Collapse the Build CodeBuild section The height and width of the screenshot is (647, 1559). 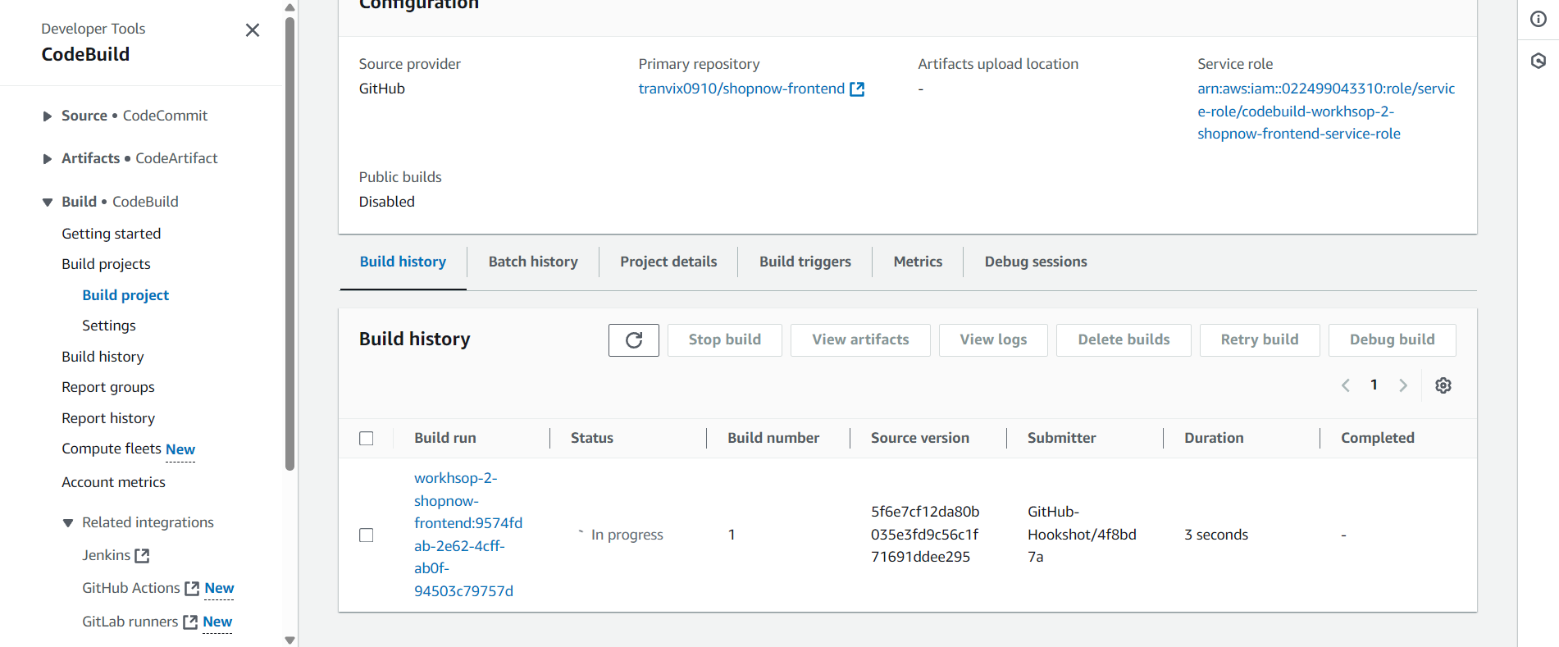coord(48,203)
